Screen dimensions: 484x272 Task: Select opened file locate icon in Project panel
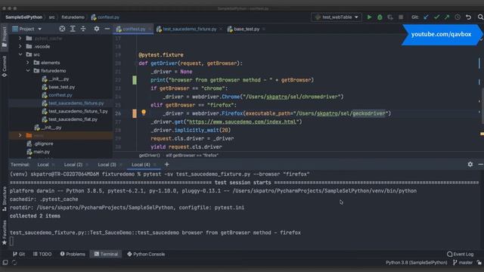click(62, 29)
